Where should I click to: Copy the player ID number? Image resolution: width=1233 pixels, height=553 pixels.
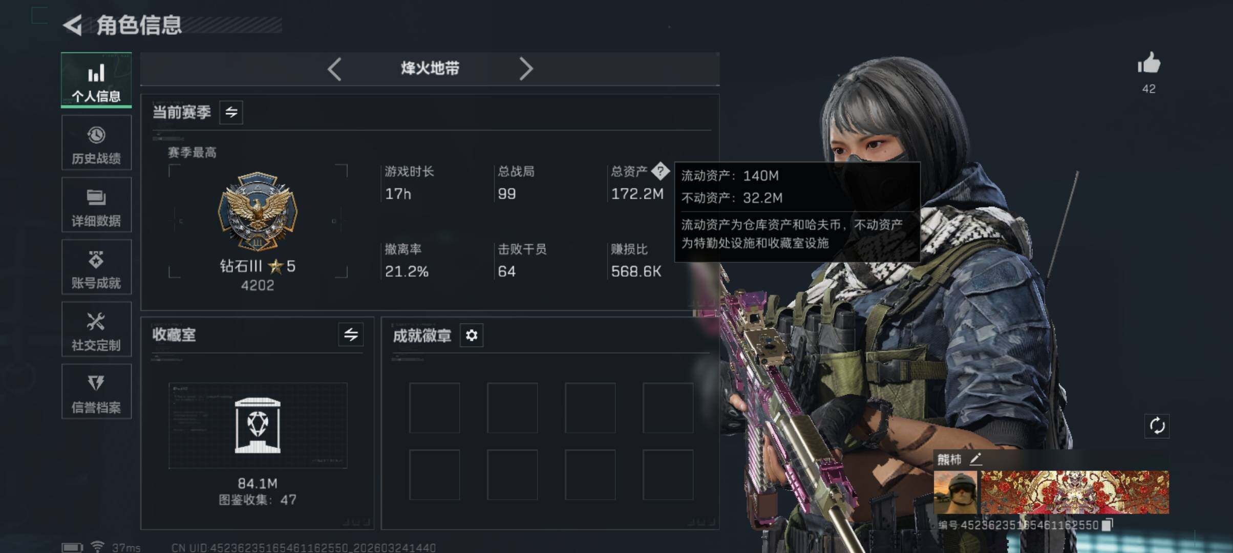(x=1107, y=525)
